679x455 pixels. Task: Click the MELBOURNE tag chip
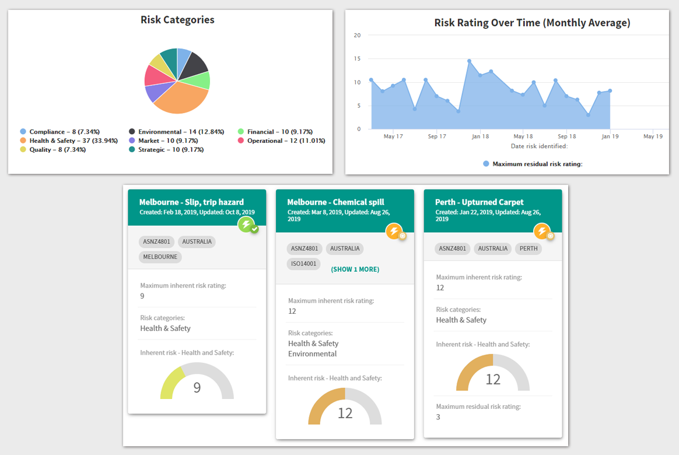[x=160, y=257]
